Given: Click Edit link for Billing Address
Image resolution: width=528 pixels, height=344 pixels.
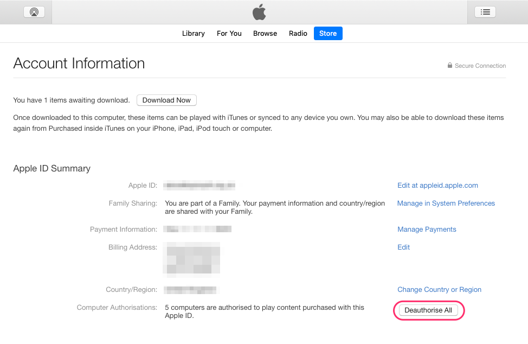Looking at the screenshot, I should point(403,247).
